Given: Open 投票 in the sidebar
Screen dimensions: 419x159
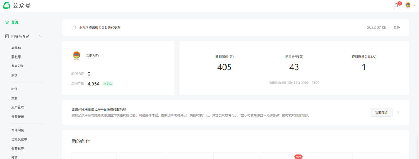Looking at the screenshot, I should [14, 157].
